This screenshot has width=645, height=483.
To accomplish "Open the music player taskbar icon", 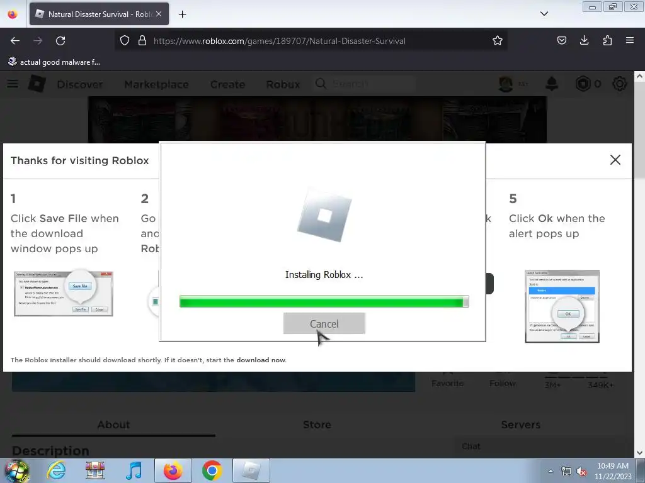I will 134,470.
